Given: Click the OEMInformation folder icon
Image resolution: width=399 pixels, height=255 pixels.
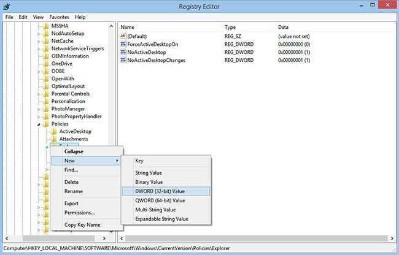Looking at the screenshot, I should (46, 56).
